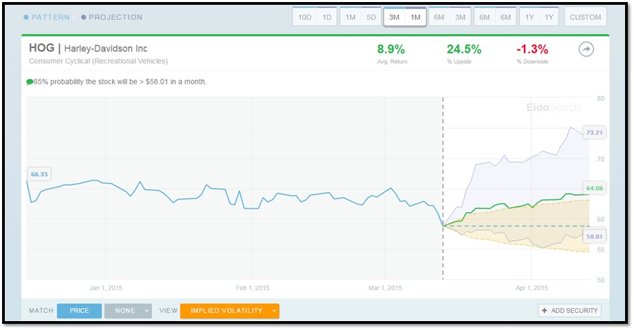Expand the IMPLIED VOLATILITY view dropdown
This screenshot has width=634, height=330.
tap(230, 311)
